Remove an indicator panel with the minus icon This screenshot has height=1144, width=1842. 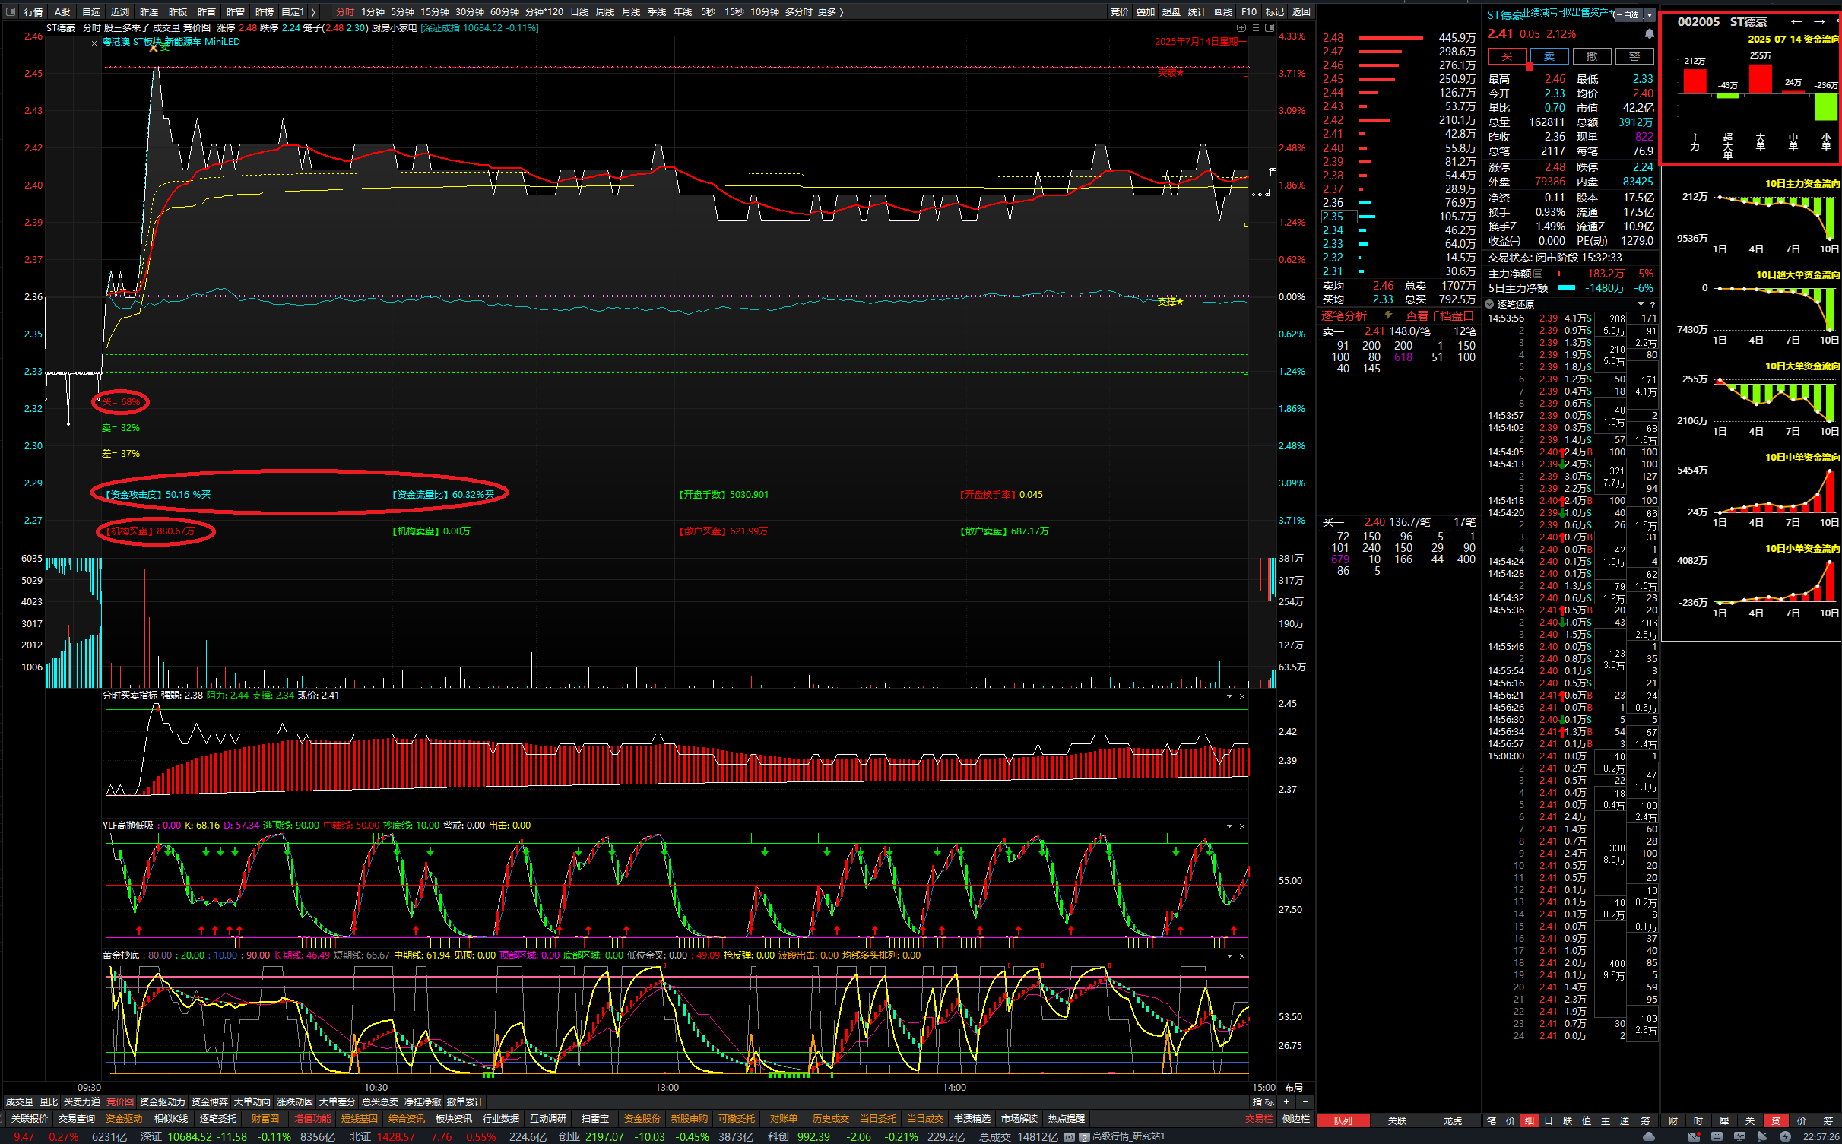(x=1305, y=1101)
